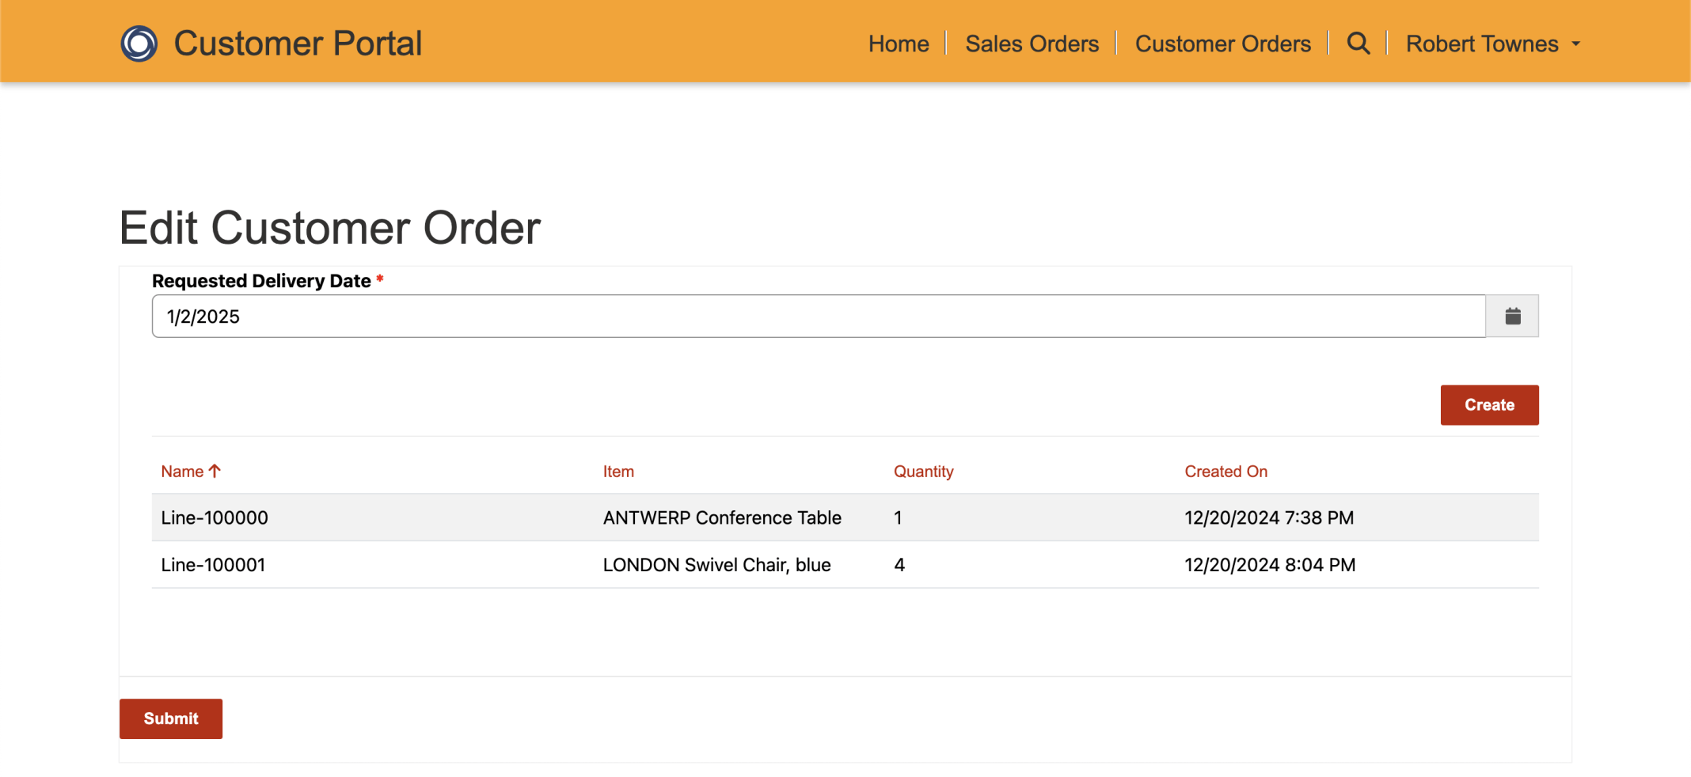Click the 12/20/2024 8:04 PM date cell
1691x777 pixels.
click(x=1270, y=565)
